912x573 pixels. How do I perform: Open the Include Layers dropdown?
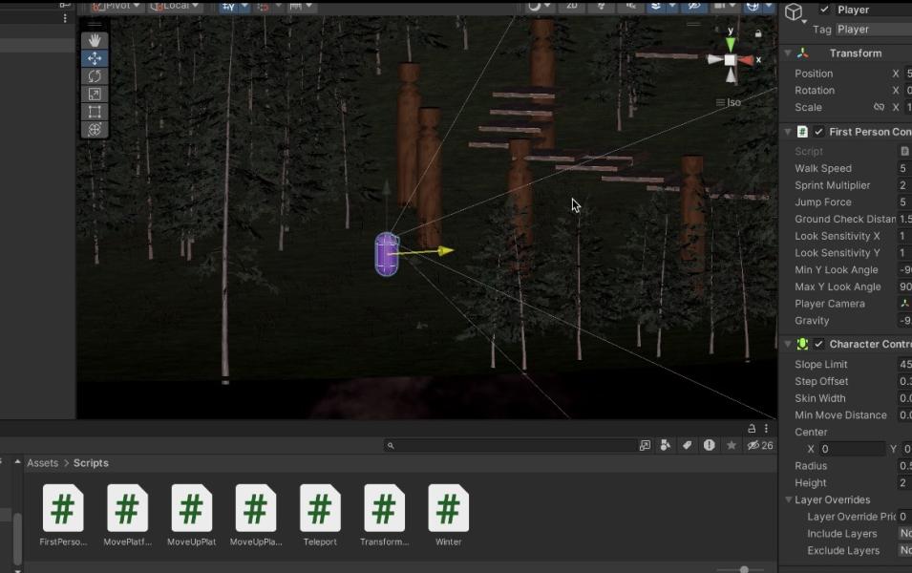(905, 534)
